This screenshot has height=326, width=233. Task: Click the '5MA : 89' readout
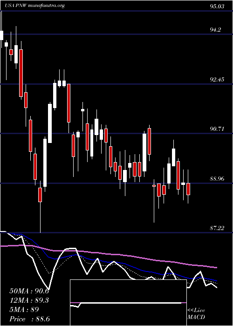[x=24, y=310]
